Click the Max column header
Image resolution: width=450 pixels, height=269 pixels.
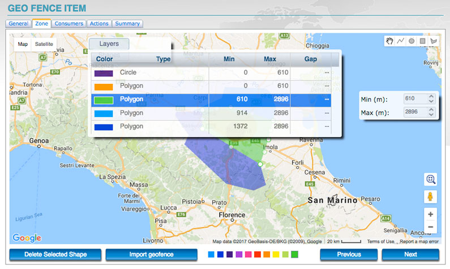(270, 59)
